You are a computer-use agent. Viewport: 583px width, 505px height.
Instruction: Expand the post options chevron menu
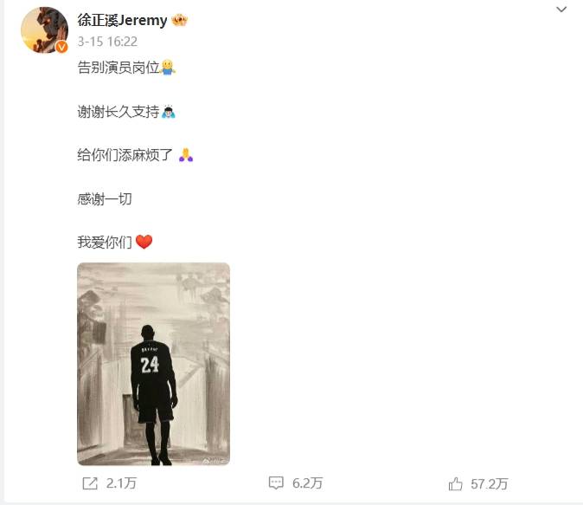[x=561, y=10]
